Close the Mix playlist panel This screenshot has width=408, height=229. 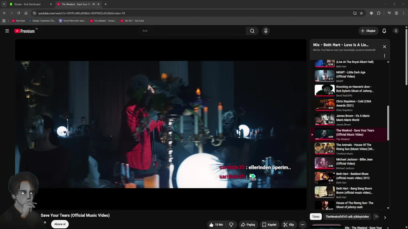(384, 47)
